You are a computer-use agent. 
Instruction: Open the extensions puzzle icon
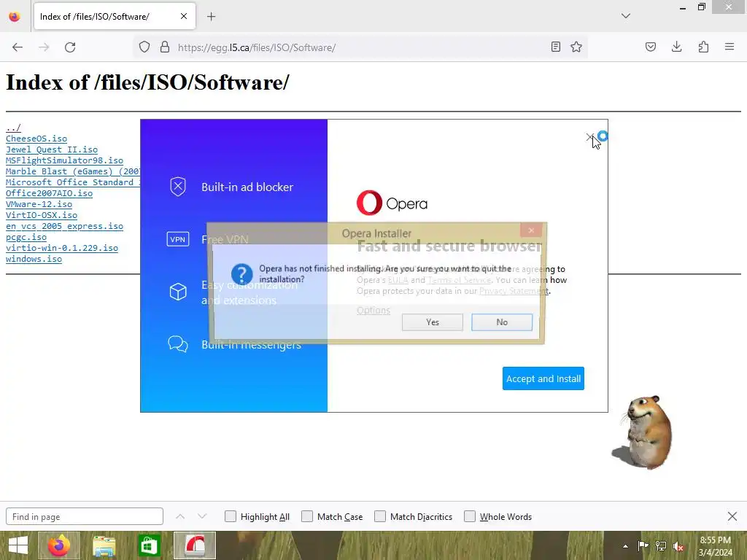(703, 47)
